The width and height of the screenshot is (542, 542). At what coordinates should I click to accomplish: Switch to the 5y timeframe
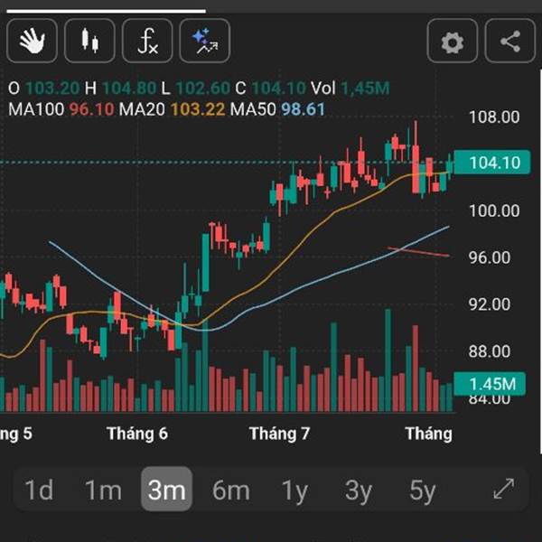423,490
